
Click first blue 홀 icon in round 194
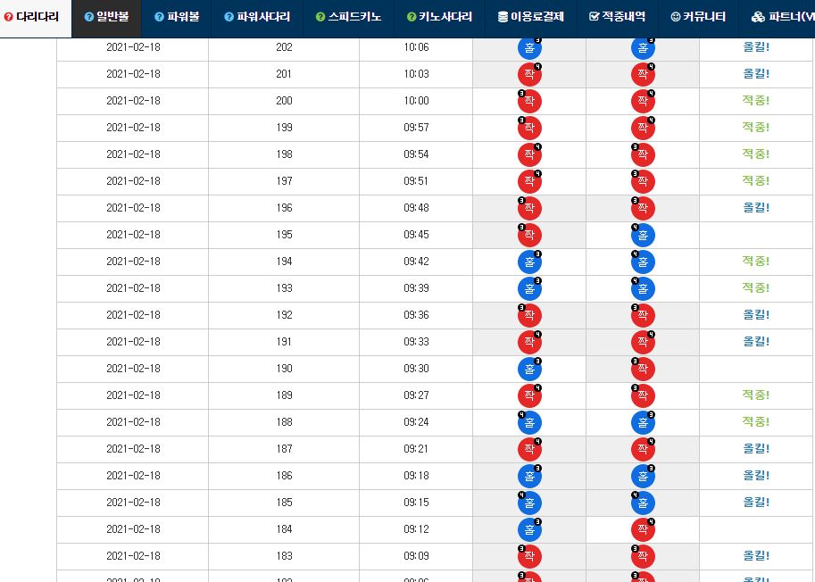point(529,262)
